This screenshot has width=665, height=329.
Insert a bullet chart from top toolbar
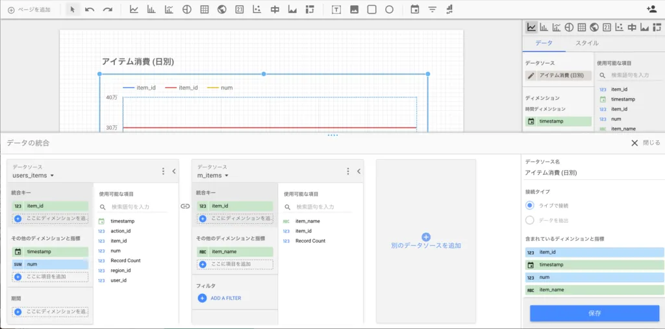click(x=275, y=9)
